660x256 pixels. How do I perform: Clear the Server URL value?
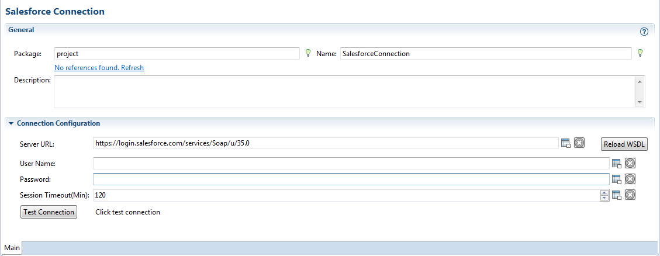tap(579, 143)
